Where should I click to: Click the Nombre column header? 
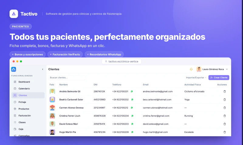click(x=63, y=85)
